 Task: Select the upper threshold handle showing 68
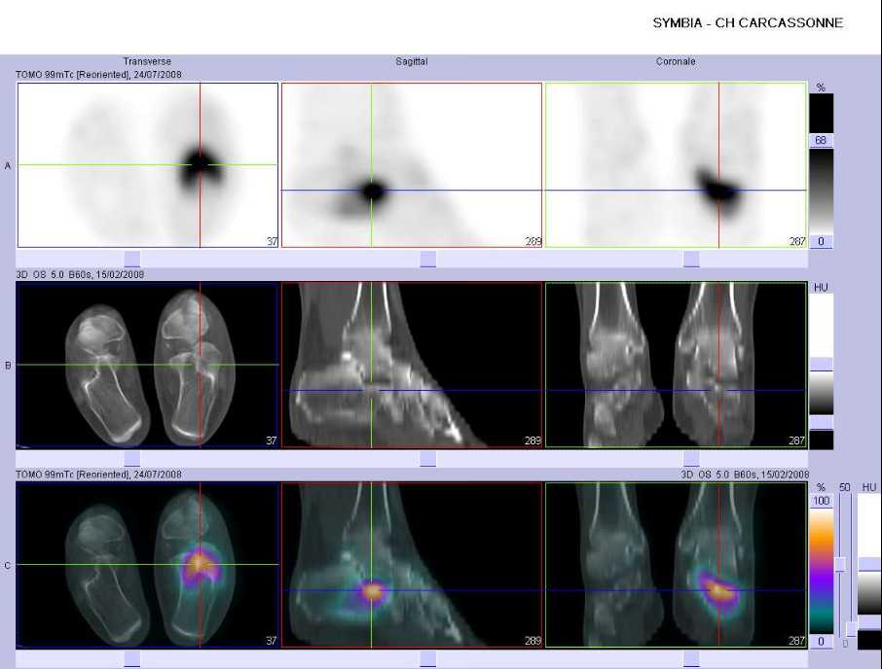click(821, 140)
